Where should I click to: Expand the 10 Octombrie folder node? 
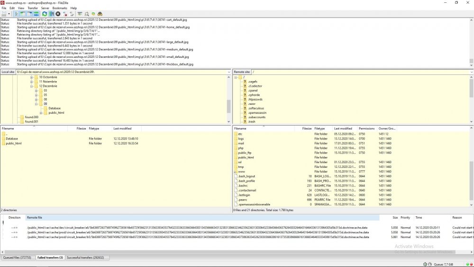pos(31,77)
